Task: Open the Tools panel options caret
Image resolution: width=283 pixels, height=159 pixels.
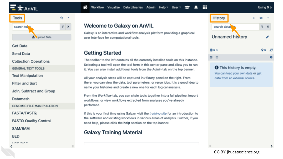Action: click(68, 18)
